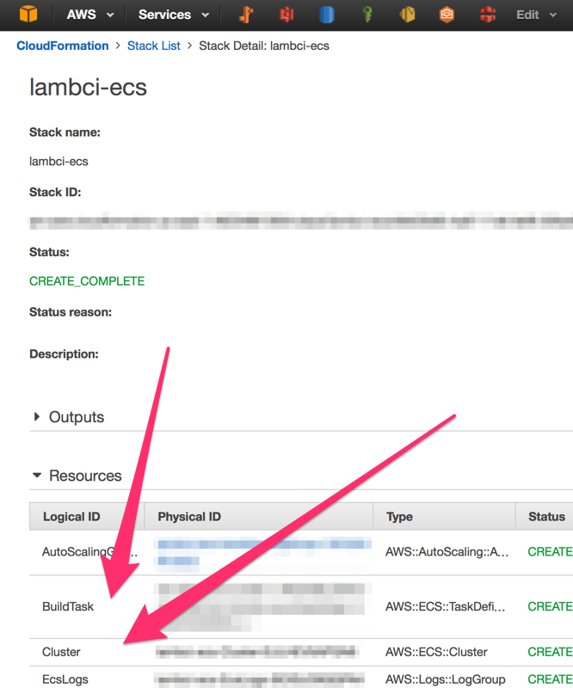The width and height of the screenshot is (573, 688).
Task: Click the Physical ID column header
Action: click(189, 517)
